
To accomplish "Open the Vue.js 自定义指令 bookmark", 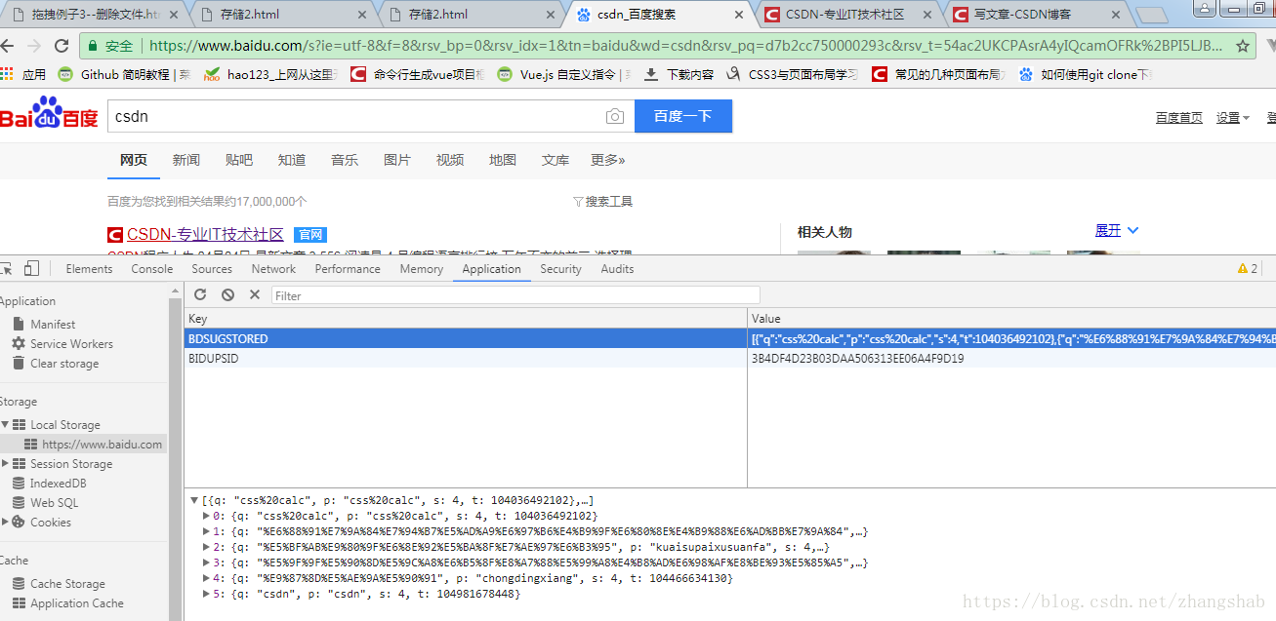I will [564, 74].
